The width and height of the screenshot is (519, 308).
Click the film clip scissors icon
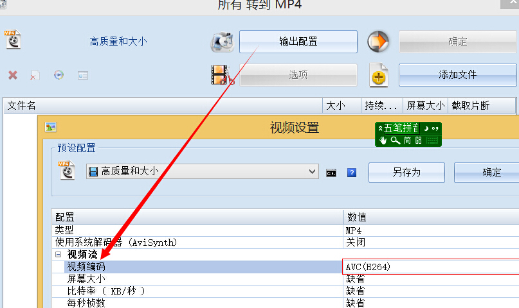point(222,75)
